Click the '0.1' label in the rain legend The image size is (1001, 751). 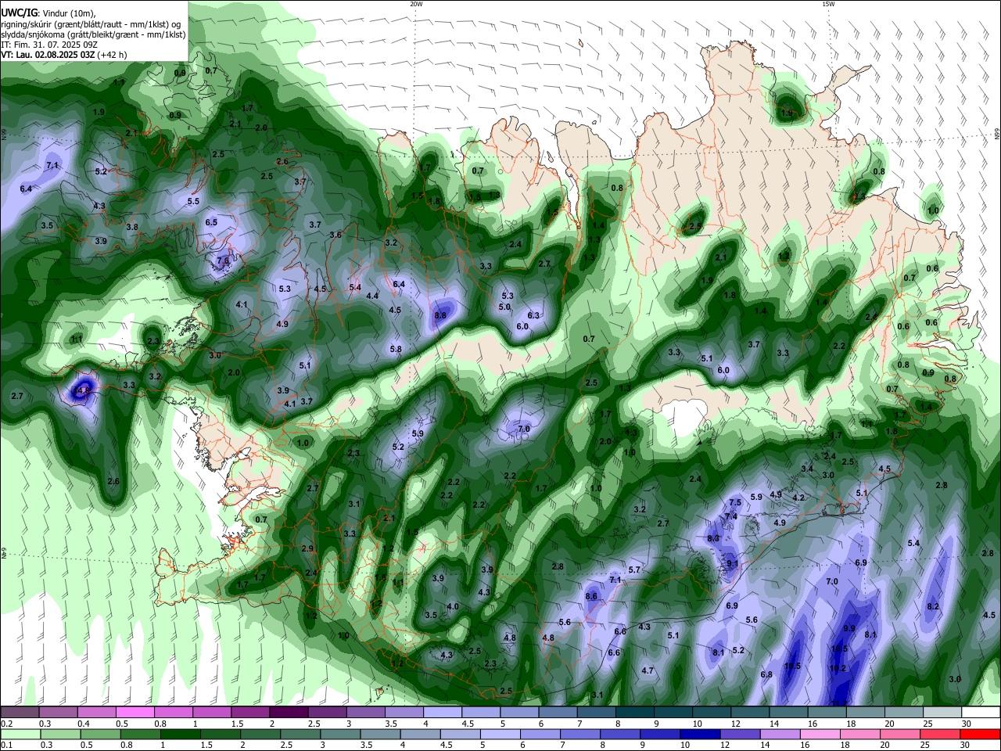coord(5,746)
